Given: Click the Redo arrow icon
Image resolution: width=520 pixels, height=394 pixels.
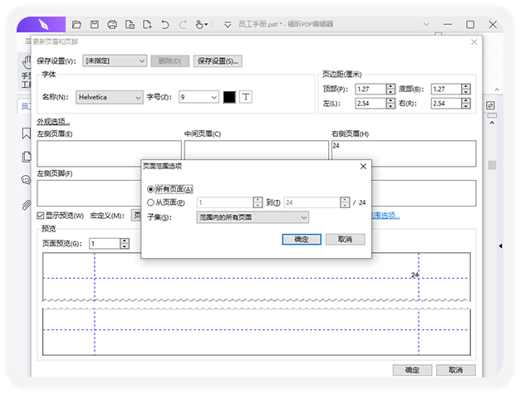Looking at the screenshot, I should click(x=183, y=25).
